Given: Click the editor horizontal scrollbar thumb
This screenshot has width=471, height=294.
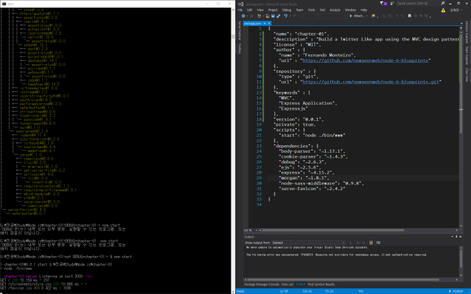Looking at the screenshot, I should point(333,231).
